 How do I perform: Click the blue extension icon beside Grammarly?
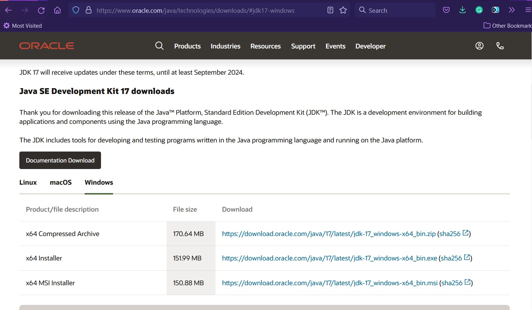(x=495, y=10)
